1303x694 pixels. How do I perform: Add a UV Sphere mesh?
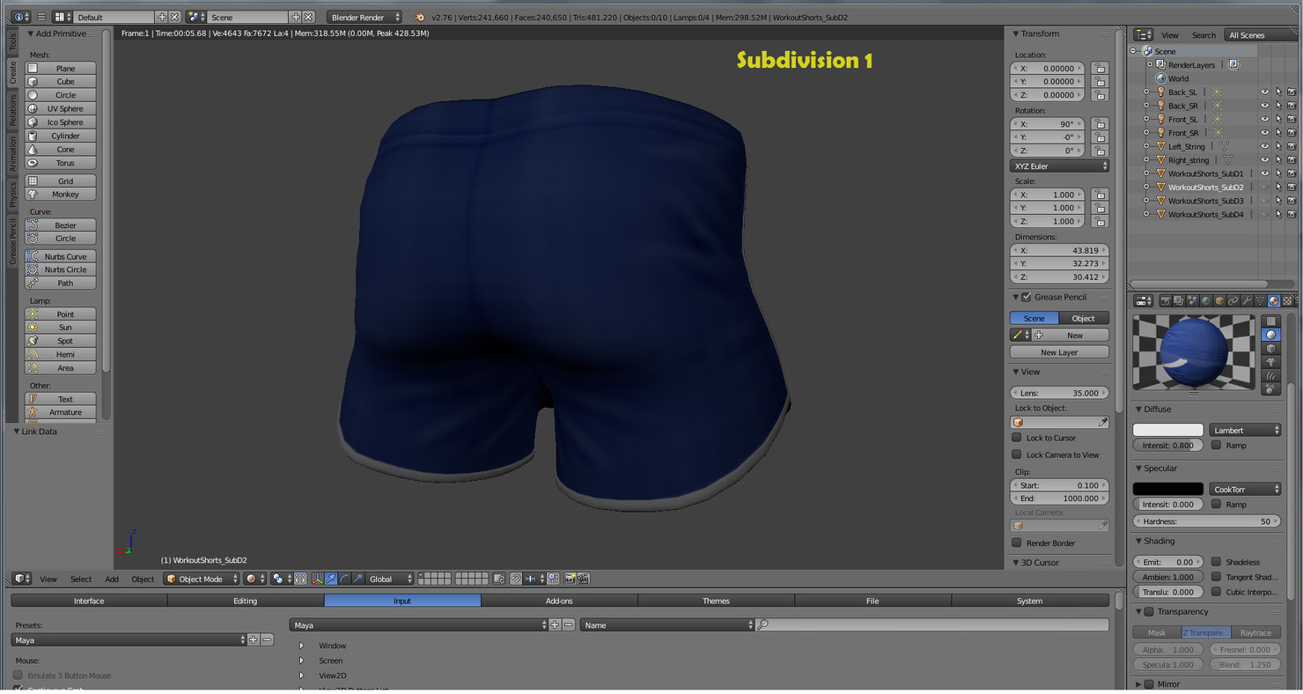[61, 108]
